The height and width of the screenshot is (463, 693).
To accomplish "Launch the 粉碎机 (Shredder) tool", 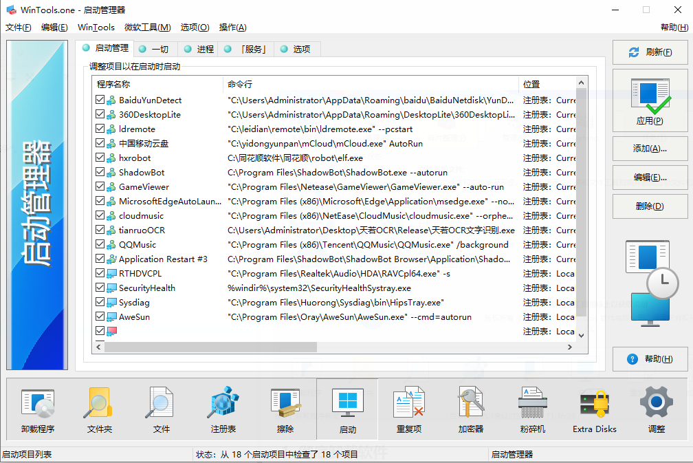I will pos(532,409).
